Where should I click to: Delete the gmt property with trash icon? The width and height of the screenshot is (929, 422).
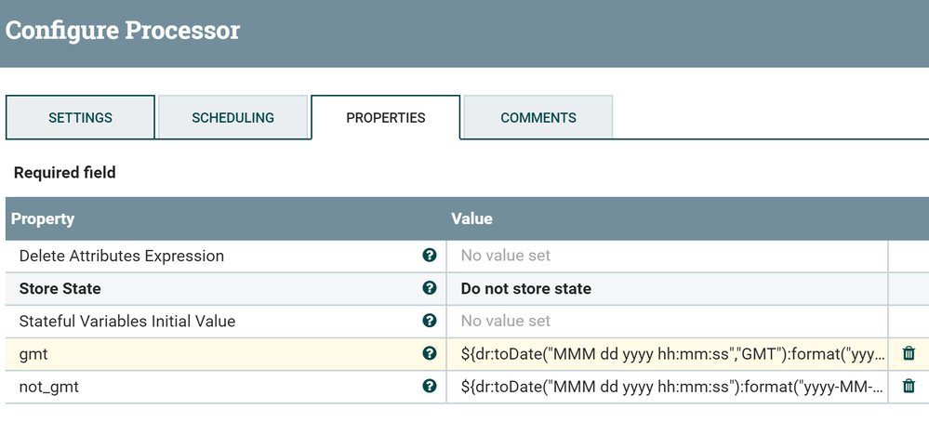[x=909, y=353]
